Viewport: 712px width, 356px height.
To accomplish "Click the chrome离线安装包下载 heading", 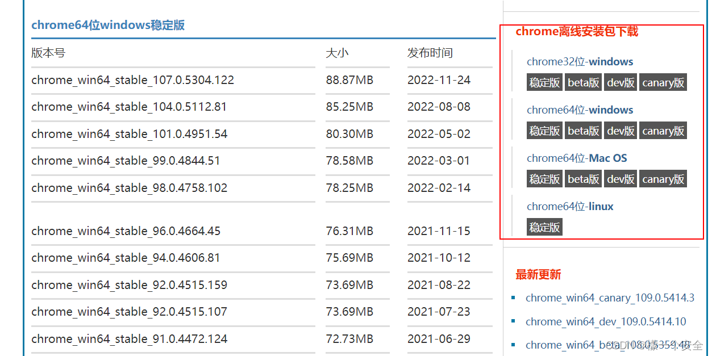I will [x=577, y=32].
